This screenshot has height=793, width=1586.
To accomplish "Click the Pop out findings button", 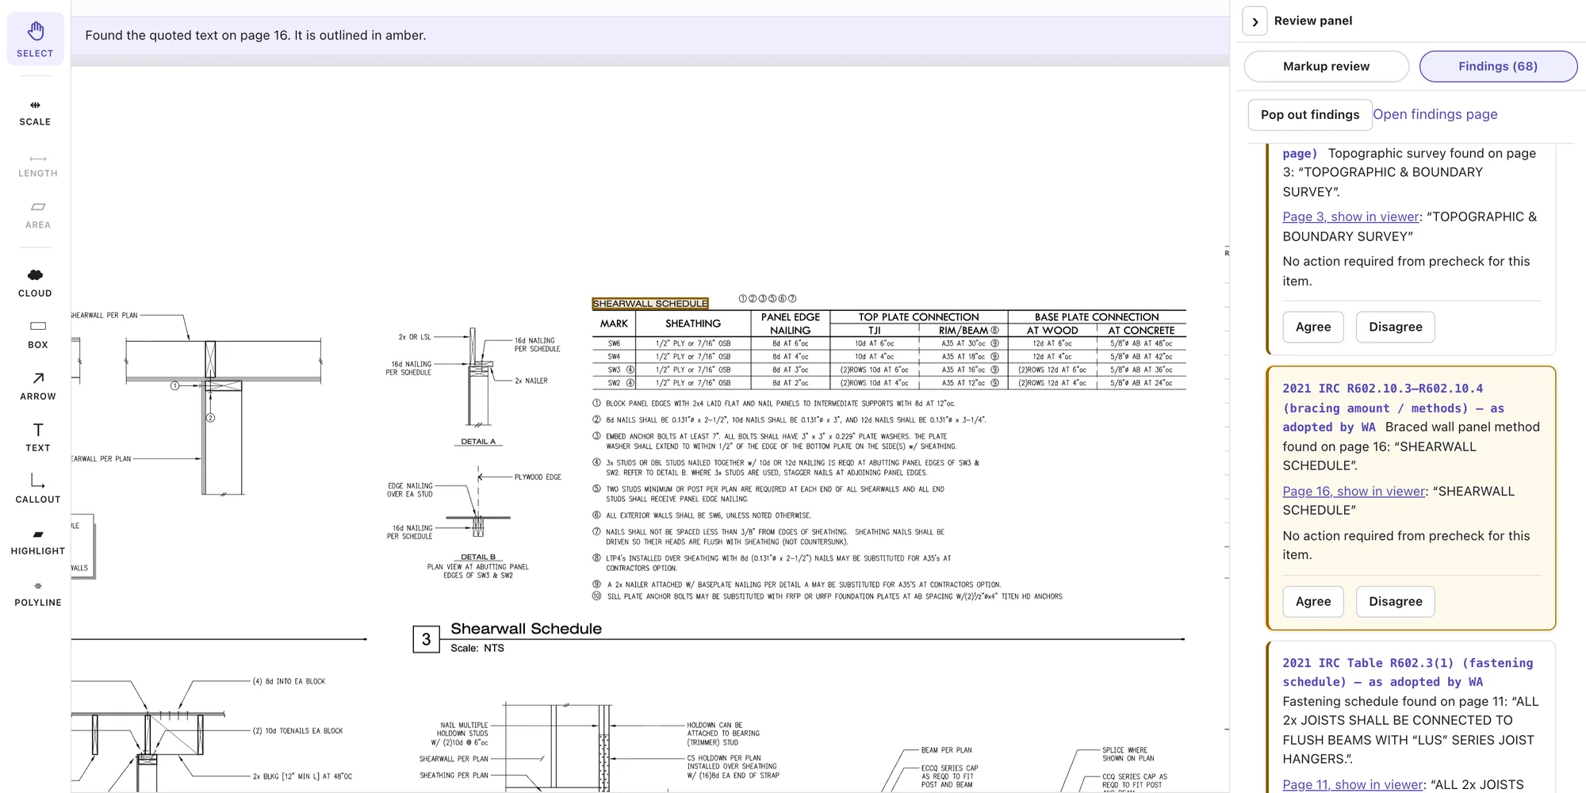I will pyautogui.click(x=1310, y=115).
